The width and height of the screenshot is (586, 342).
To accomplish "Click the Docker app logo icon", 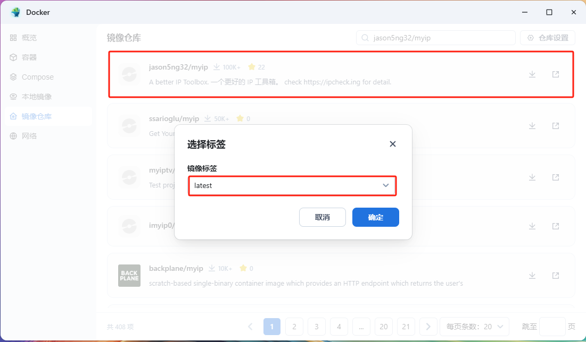I will [15, 12].
